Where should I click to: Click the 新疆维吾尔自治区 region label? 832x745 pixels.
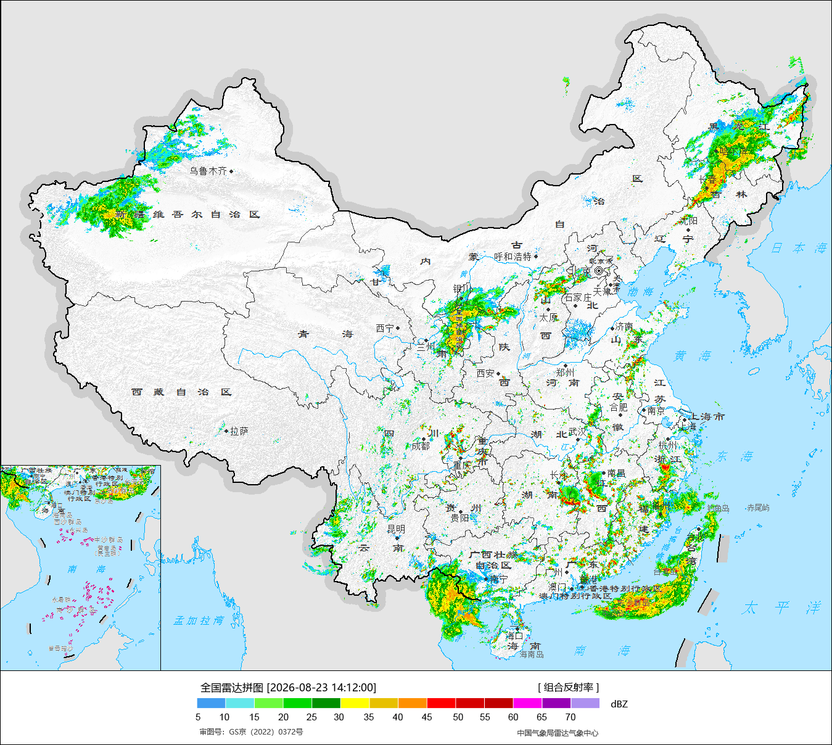click(187, 215)
